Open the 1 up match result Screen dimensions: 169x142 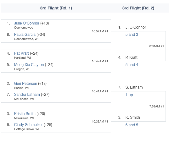129,95
